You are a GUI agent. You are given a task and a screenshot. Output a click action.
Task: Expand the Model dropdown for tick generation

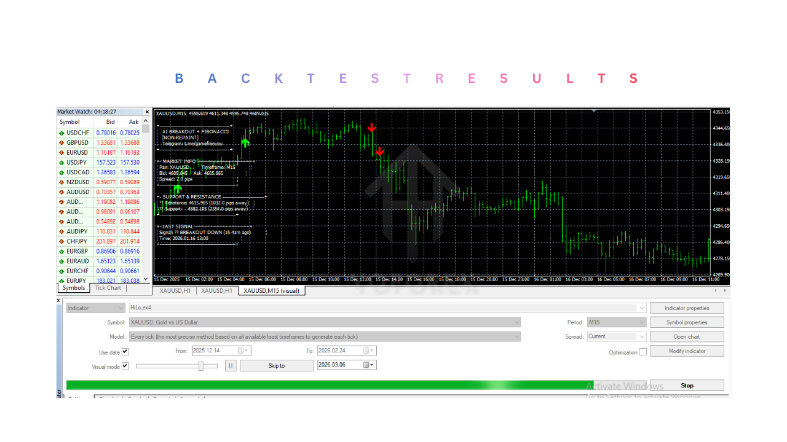517,336
